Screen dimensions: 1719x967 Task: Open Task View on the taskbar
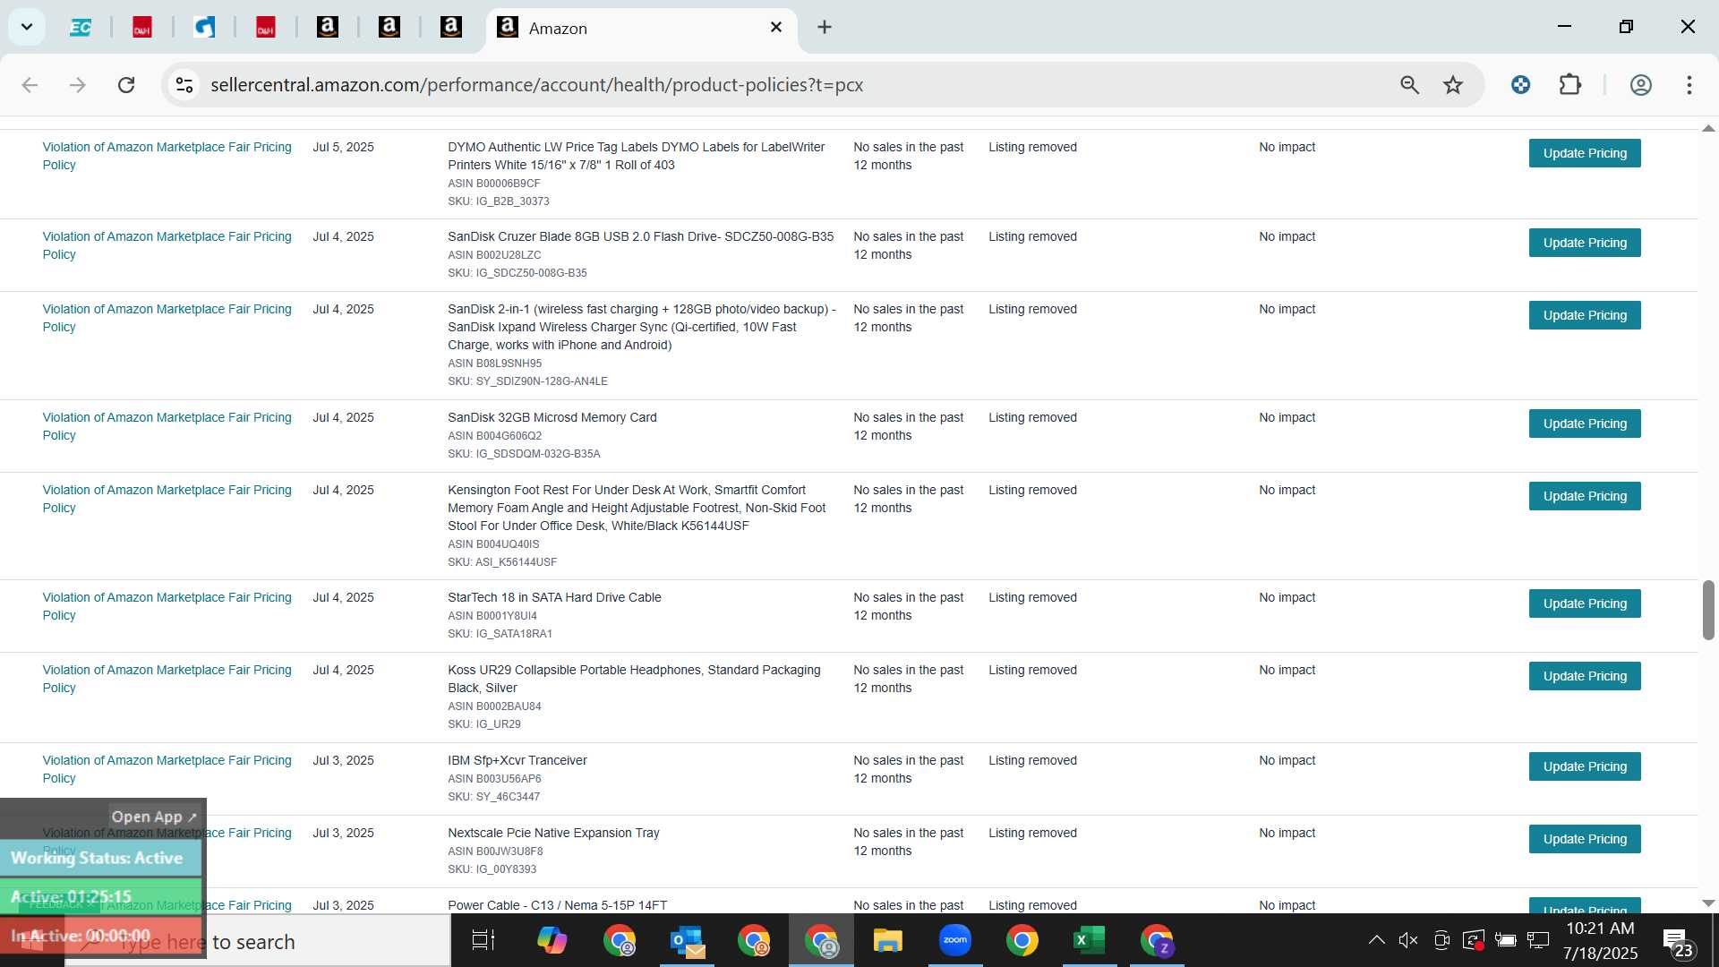pos(483,941)
